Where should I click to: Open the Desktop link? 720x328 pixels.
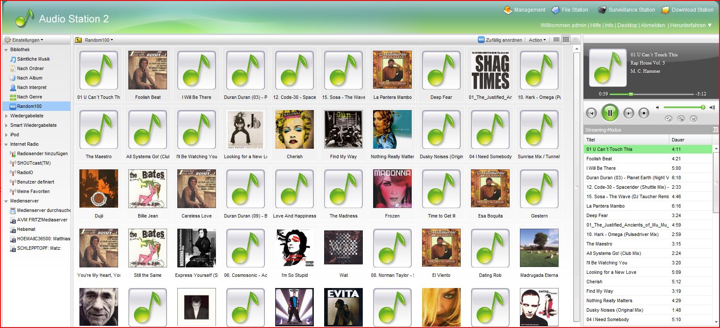[x=627, y=25]
